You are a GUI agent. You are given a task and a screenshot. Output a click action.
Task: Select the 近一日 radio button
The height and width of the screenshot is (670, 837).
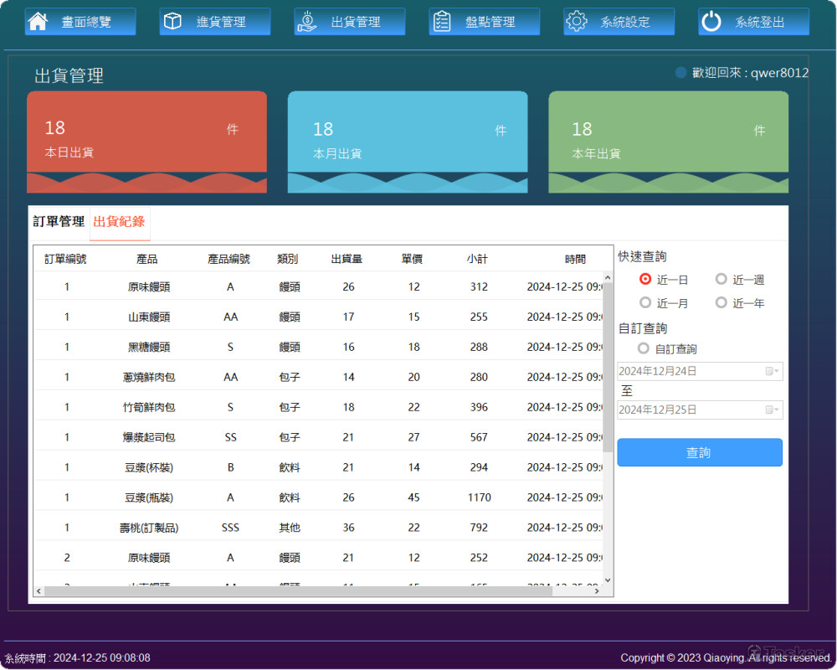coord(645,280)
